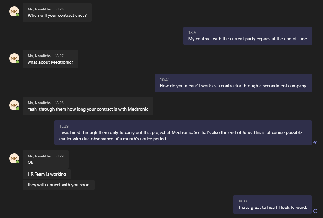Click the NM avatar next to "what about Medtronic?"
Viewport: 323px width, 218px height.
pos(14,58)
